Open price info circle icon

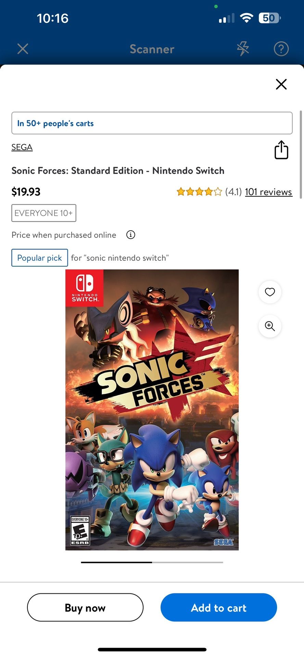pos(131,235)
